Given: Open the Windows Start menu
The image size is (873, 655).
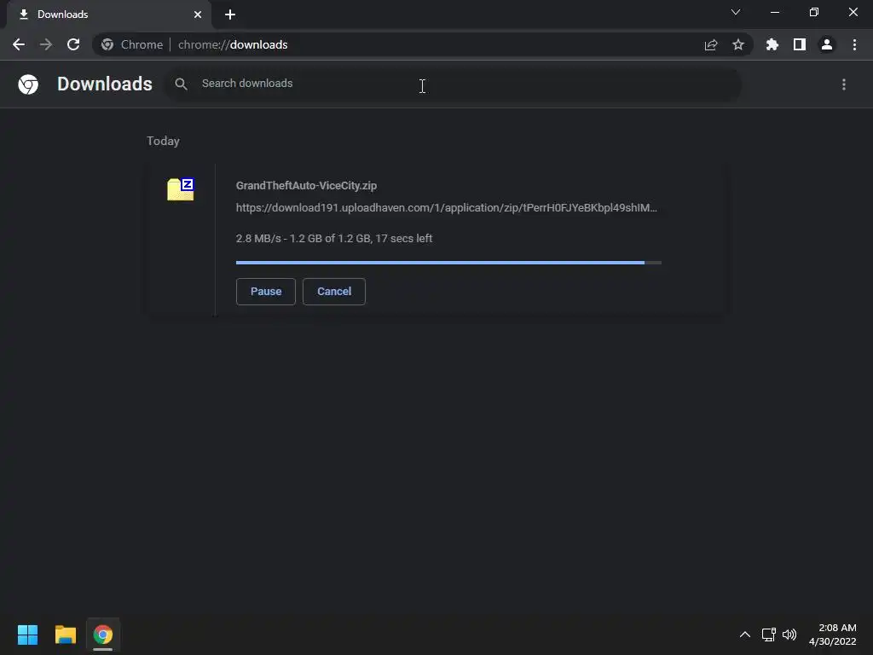Looking at the screenshot, I should 28,635.
